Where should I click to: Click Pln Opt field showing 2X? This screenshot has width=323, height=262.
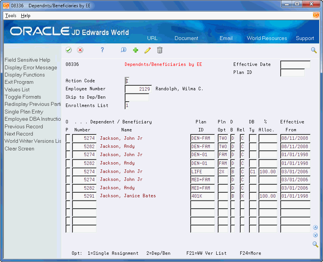point(223,171)
